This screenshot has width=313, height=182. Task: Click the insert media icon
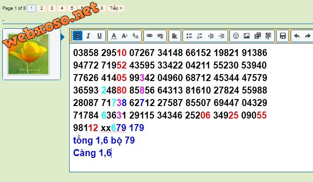click(x=258, y=36)
